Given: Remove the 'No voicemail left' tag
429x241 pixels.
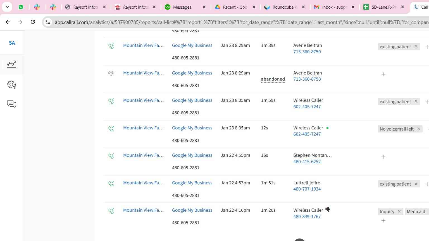Looking at the screenshot, I should 418,129.
